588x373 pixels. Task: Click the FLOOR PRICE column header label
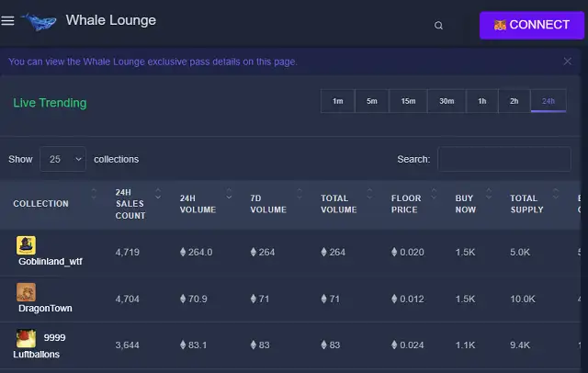coord(406,204)
